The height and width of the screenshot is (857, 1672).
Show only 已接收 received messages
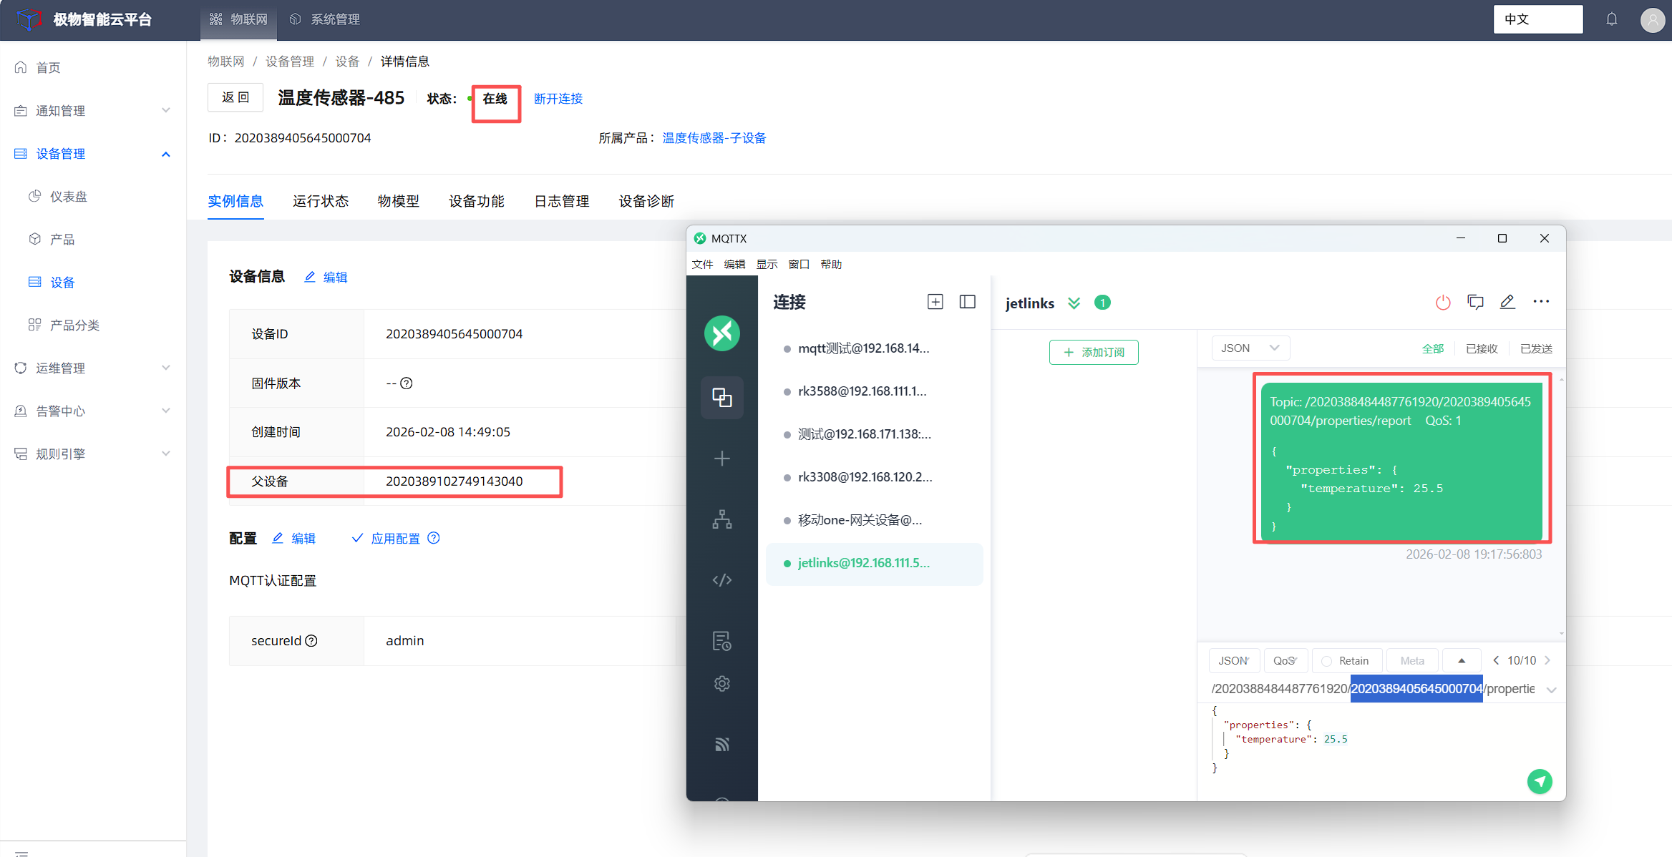click(x=1481, y=348)
